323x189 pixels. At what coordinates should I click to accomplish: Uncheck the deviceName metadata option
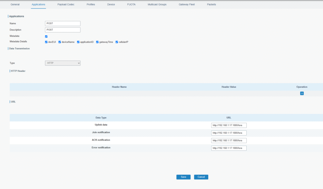(x=60, y=42)
